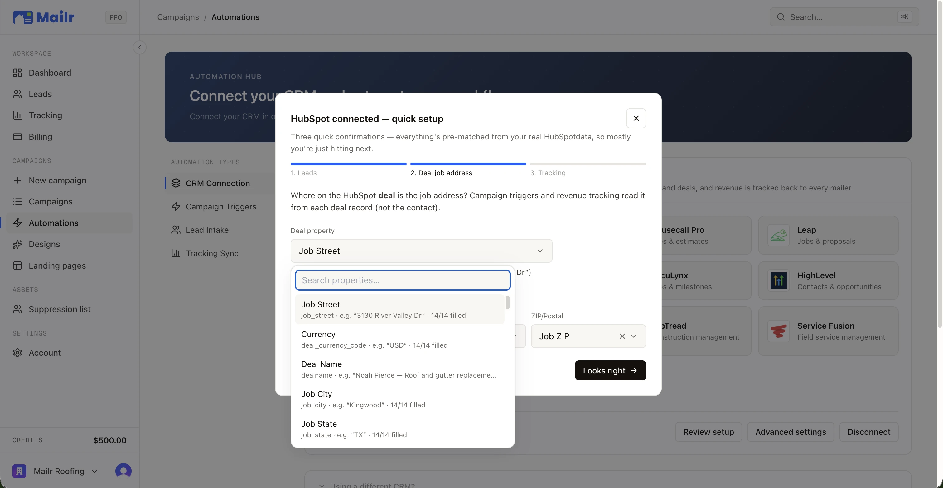Open the Campaigns list in the sidebar
The width and height of the screenshot is (943, 488).
(69, 202)
